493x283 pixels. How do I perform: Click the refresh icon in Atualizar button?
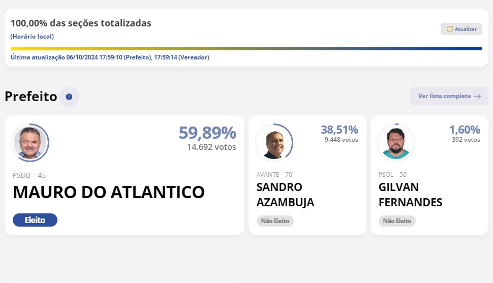[450, 29]
